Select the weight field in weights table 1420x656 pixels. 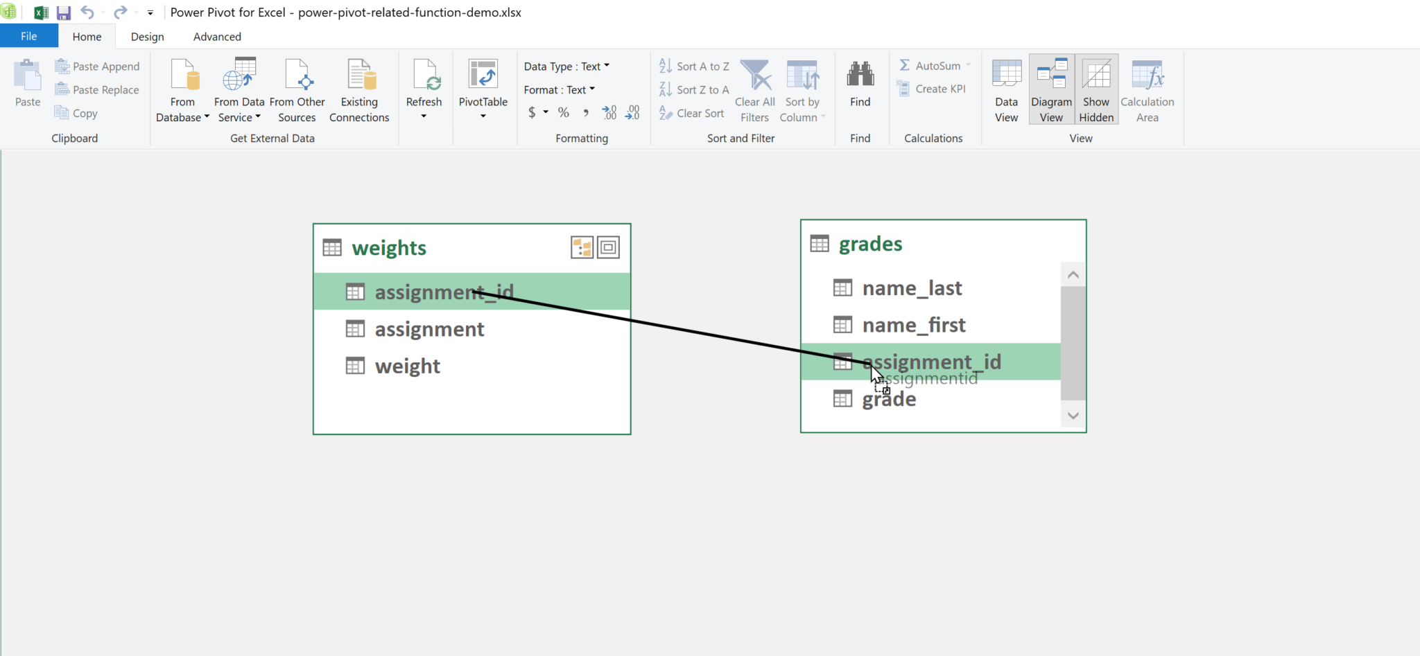(408, 366)
